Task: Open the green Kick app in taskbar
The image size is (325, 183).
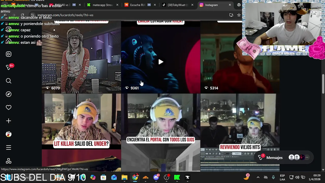Action: [177, 177]
